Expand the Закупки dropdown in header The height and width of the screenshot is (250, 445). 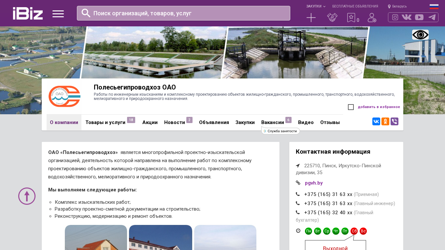[316, 7]
